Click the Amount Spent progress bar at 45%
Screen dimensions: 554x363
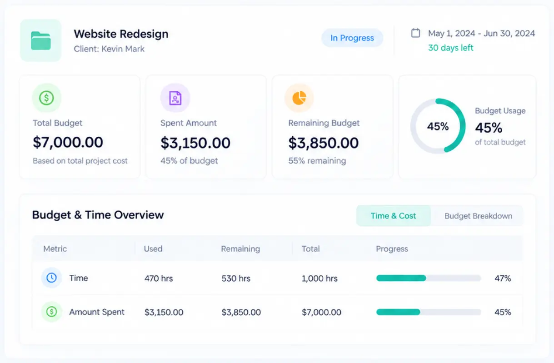pos(429,312)
